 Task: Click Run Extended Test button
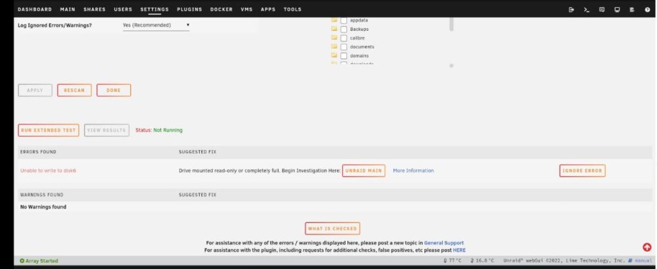49,130
